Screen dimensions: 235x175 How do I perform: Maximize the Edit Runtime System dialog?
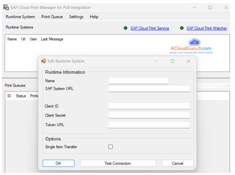[172, 61]
